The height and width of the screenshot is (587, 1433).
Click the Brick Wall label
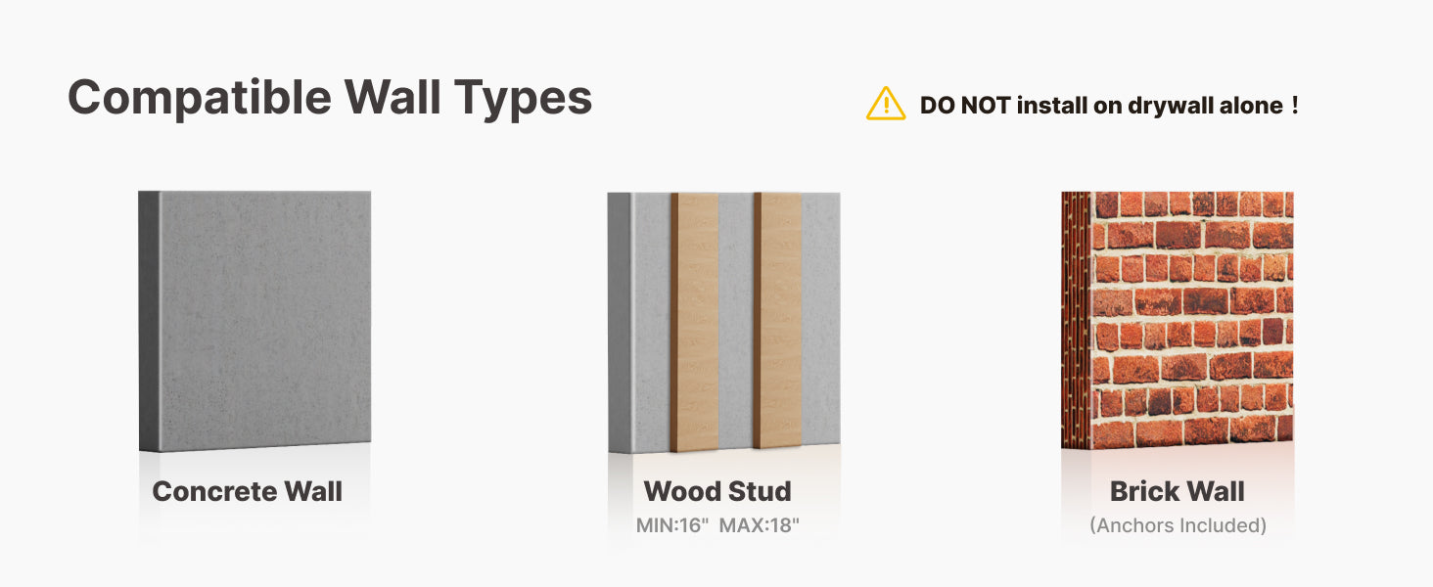[x=1178, y=491]
